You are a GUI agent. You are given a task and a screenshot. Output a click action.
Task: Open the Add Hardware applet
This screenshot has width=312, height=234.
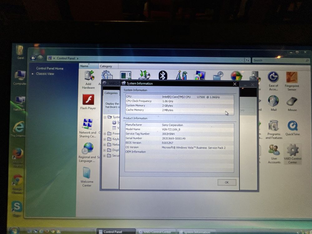(x=89, y=80)
